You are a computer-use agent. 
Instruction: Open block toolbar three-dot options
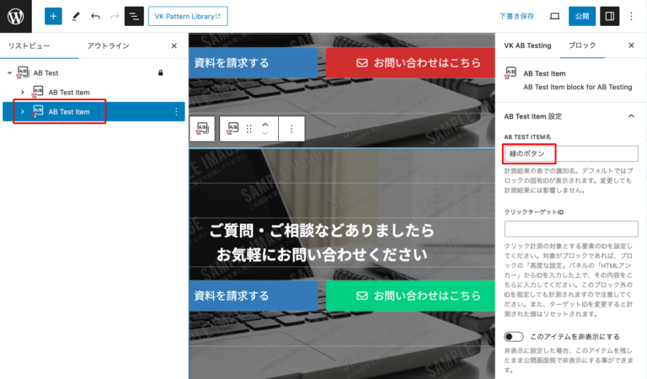[x=291, y=129]
